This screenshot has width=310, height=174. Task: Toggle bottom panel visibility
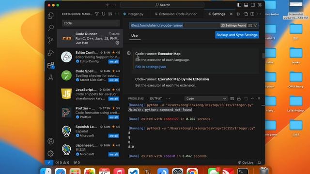246,5
